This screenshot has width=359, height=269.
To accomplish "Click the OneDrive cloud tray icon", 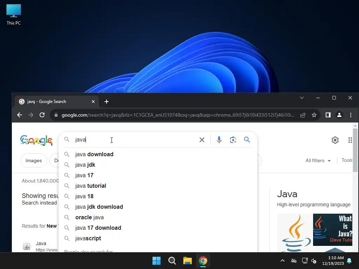I will 294,261.
